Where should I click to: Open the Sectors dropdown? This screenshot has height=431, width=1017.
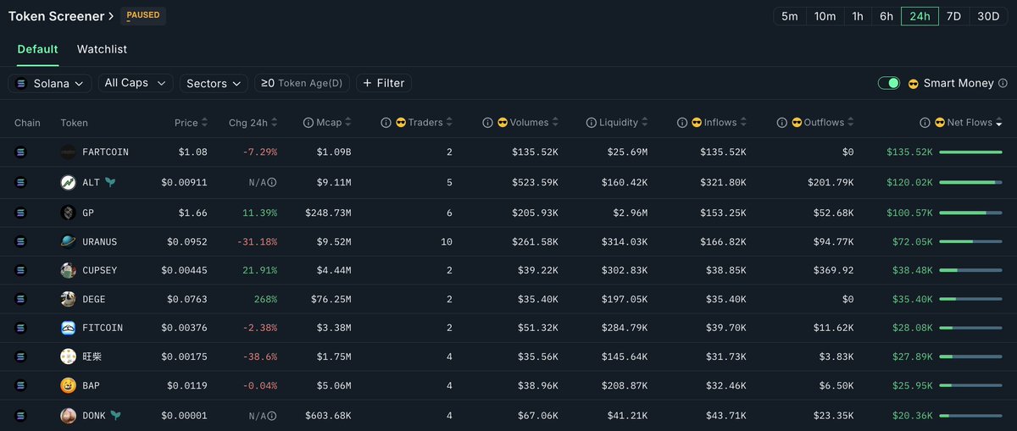[x=214, y=83]
